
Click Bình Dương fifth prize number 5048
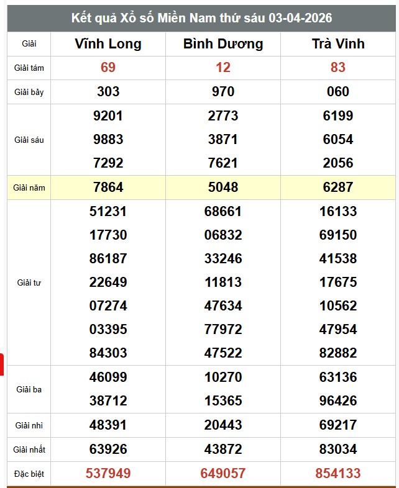tap(223, 188)
